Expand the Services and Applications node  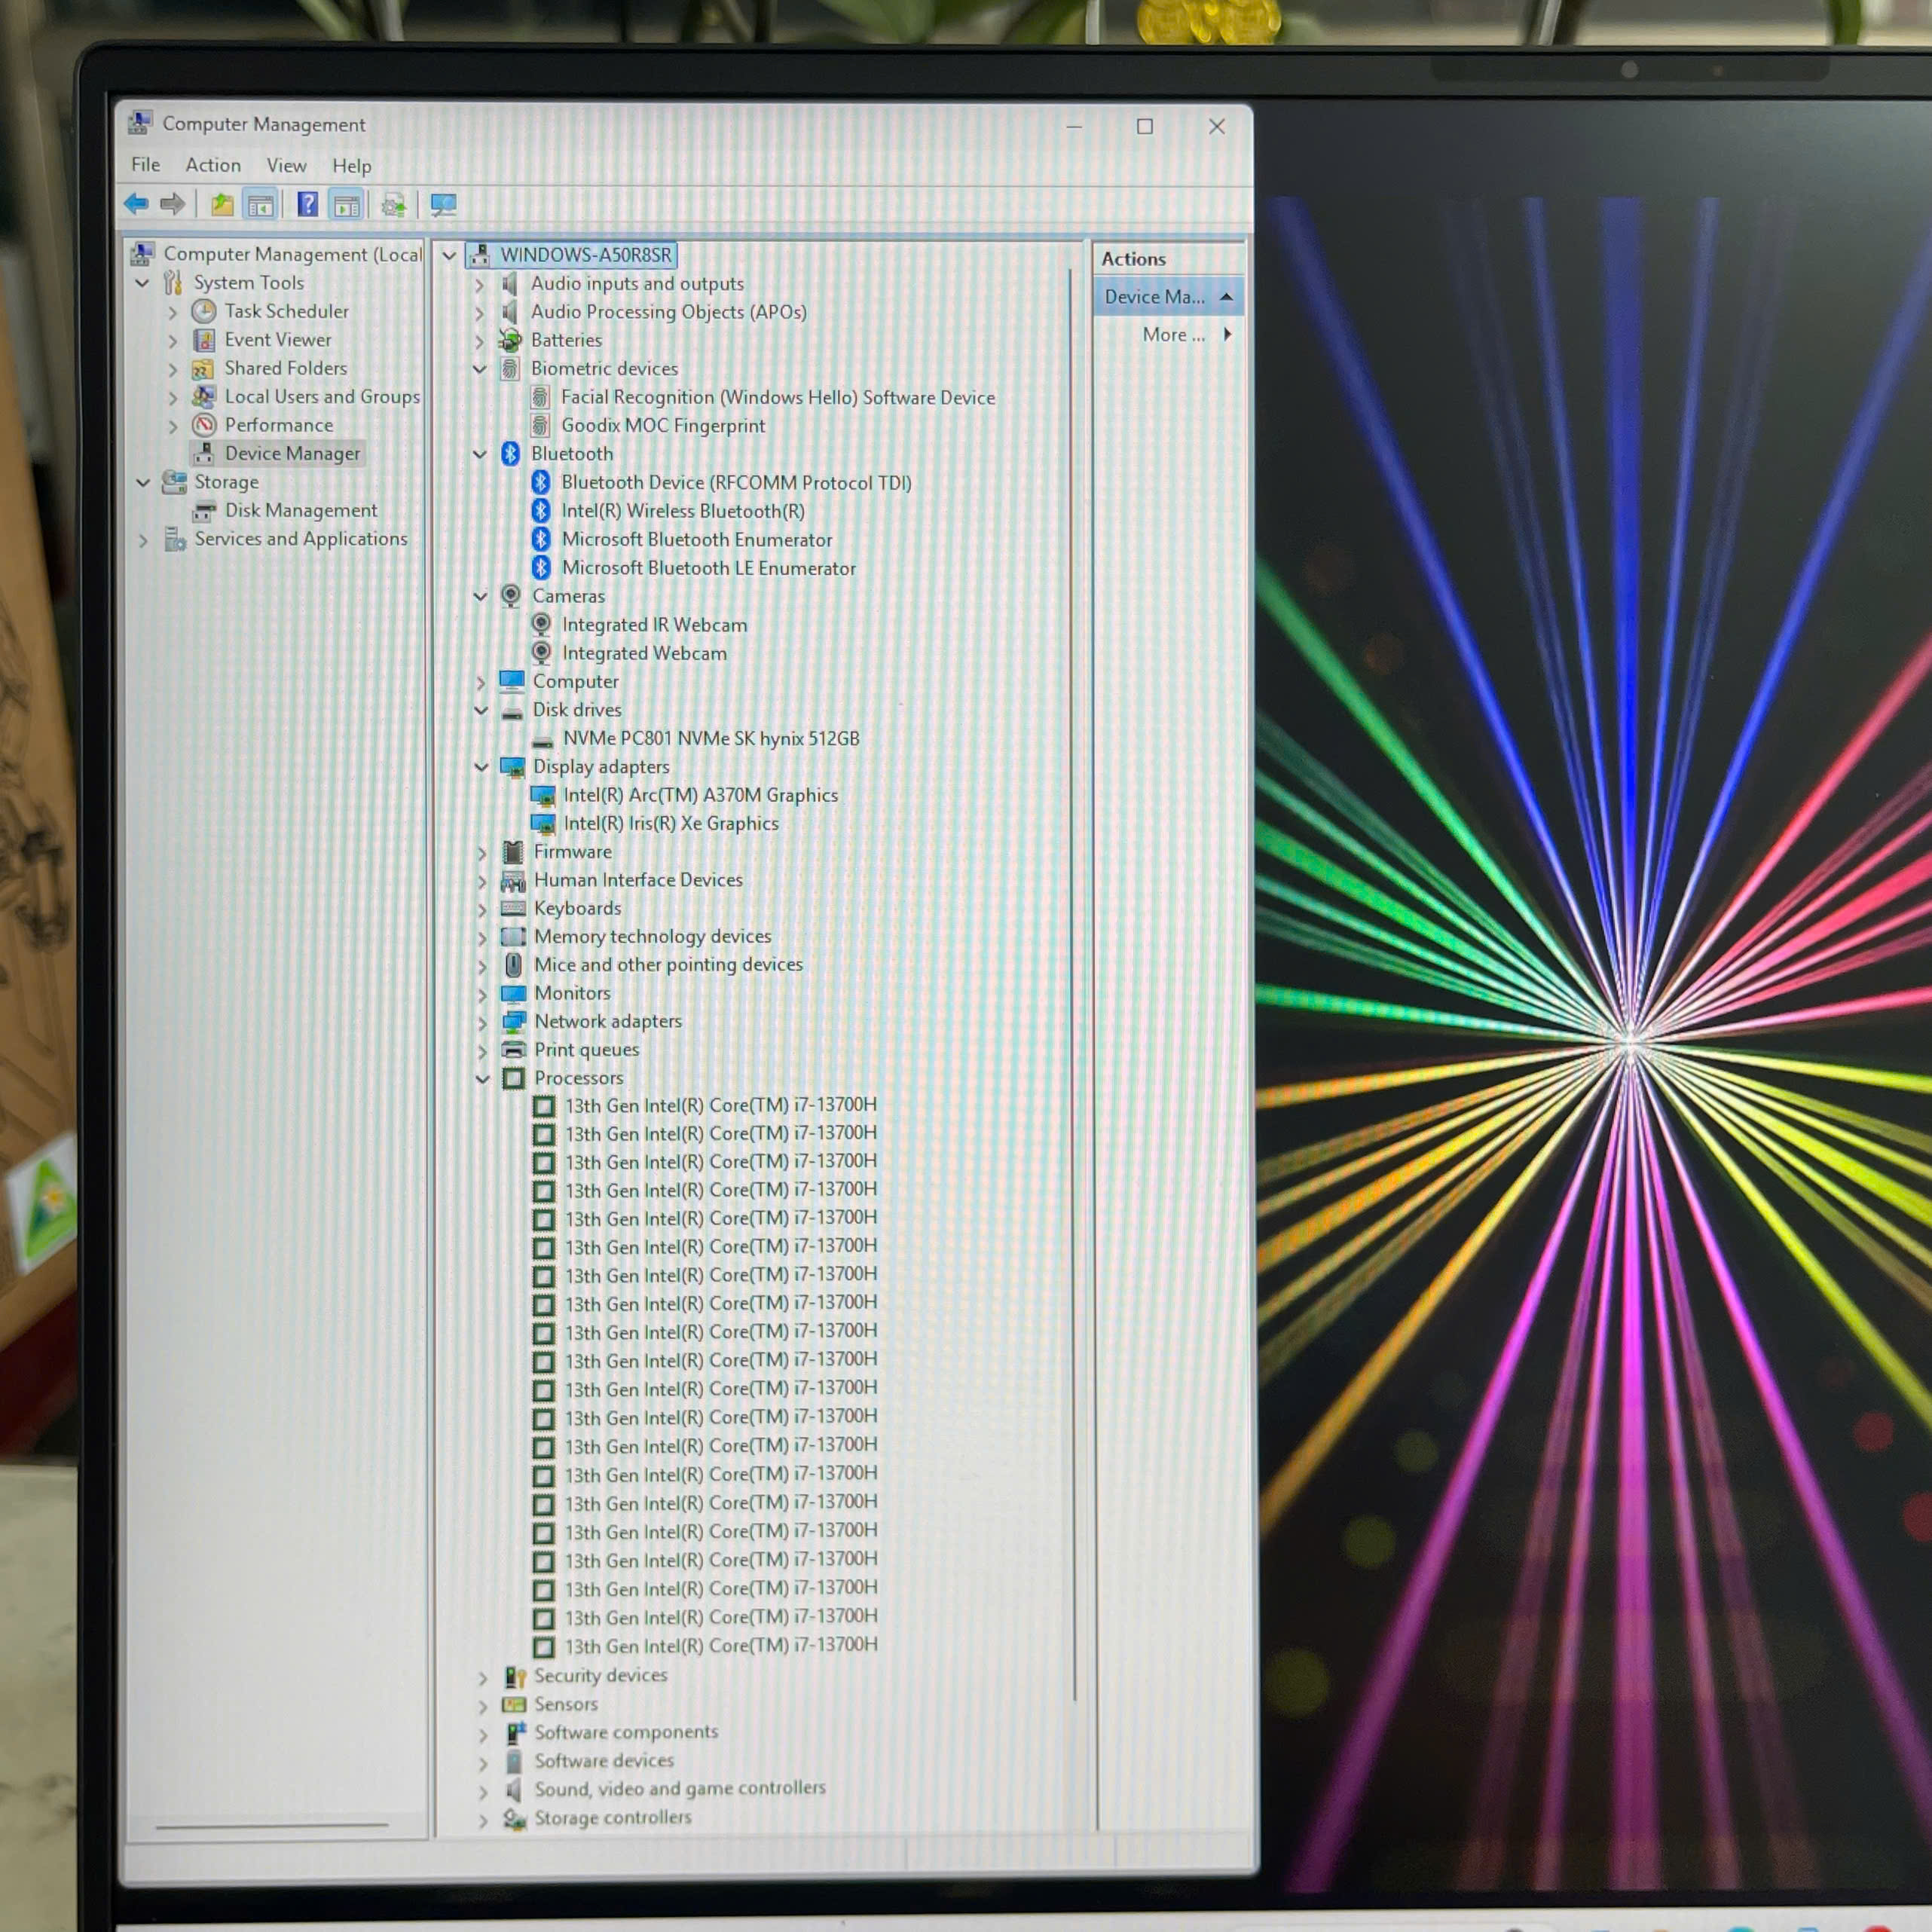tap(143, 541)
